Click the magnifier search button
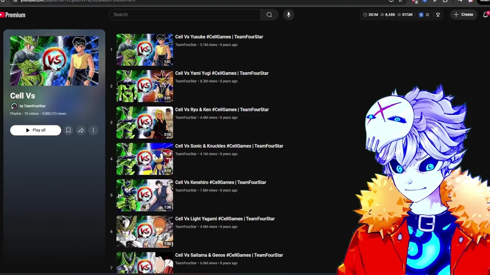Image resolution: width=490 pixels, height=275 pixels. coord(269,15)
